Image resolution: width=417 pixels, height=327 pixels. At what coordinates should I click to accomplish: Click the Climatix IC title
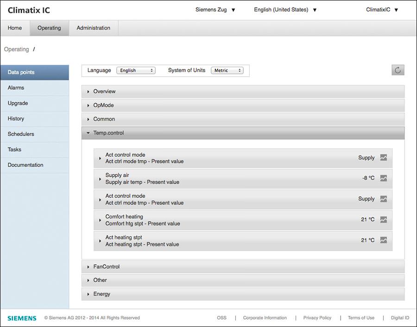coord(29,10)
